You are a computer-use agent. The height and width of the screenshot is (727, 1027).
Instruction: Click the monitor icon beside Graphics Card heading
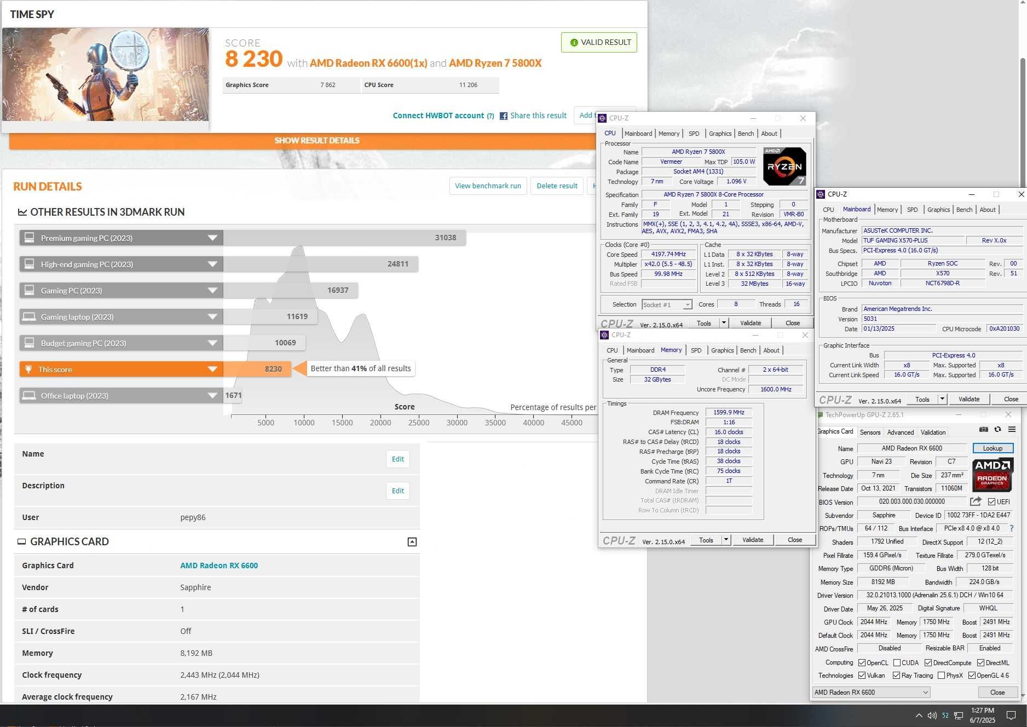tap(22, 541)
